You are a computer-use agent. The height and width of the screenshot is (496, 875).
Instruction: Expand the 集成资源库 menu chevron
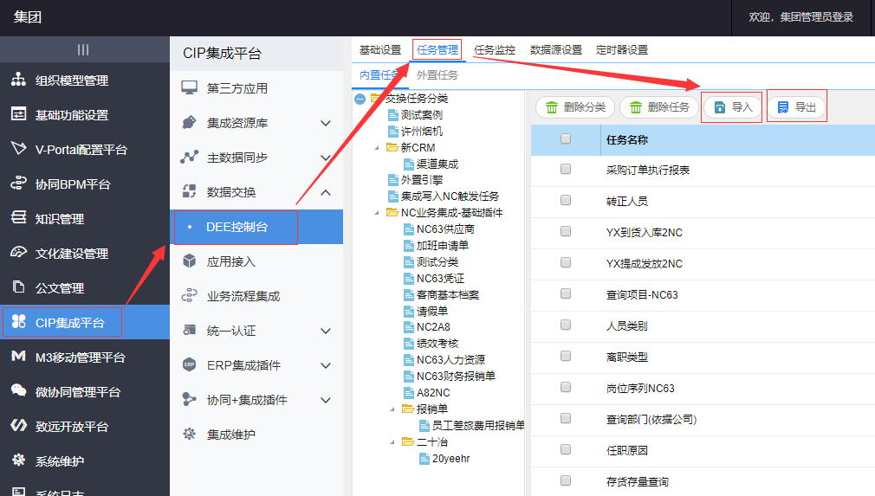point(326,123)
